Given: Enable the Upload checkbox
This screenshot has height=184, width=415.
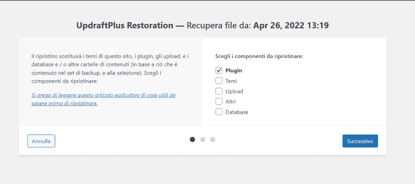Looking at the screenshot, I should point(219,91).
